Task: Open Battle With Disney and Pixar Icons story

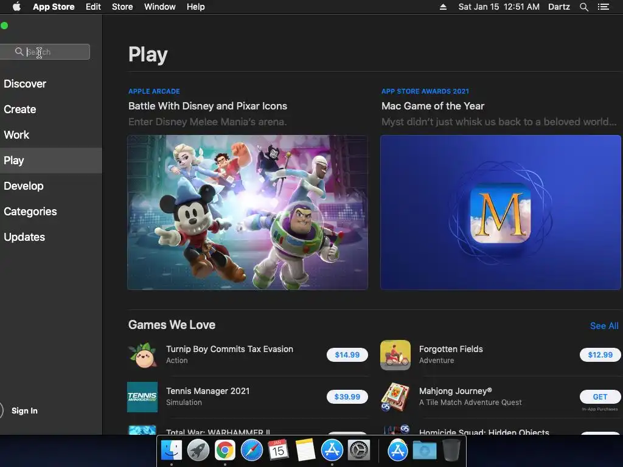Action: coord(208,106)
